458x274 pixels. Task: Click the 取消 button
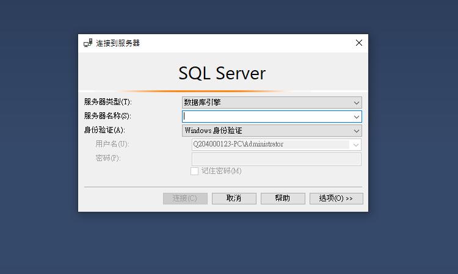pos(234,198)
